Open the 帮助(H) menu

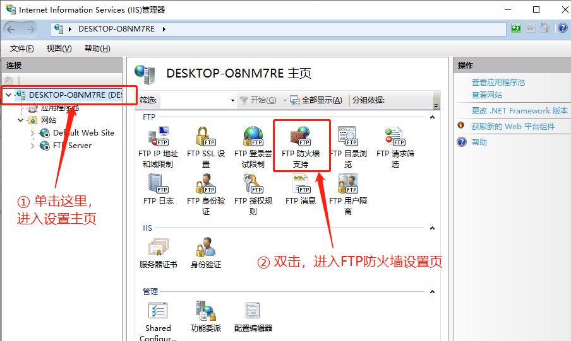97,49
